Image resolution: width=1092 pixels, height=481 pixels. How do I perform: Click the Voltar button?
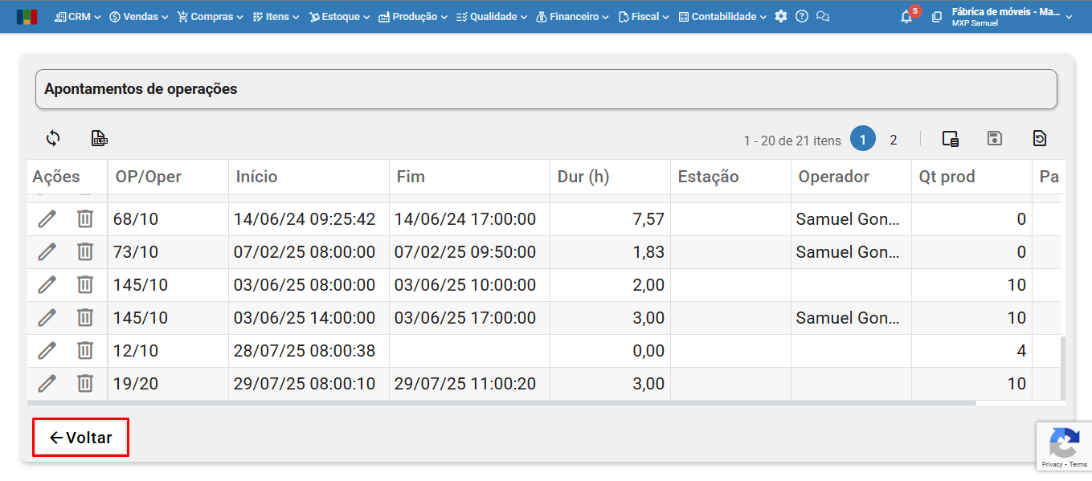tap(80, 438)
